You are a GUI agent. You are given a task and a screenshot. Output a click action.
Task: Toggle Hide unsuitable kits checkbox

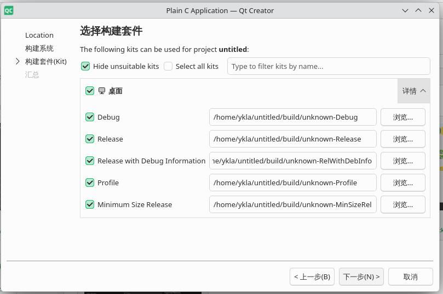85,66
